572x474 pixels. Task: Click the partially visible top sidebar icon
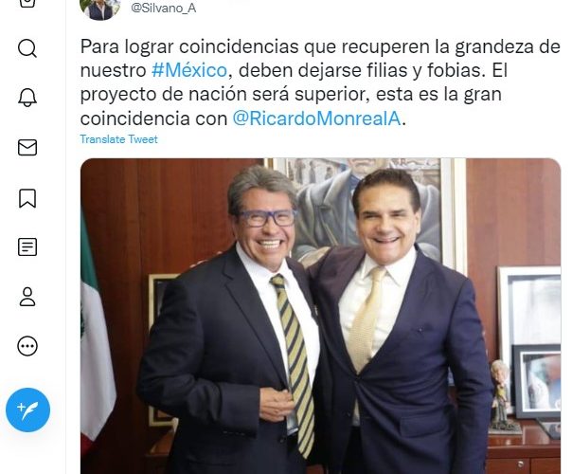27,3
